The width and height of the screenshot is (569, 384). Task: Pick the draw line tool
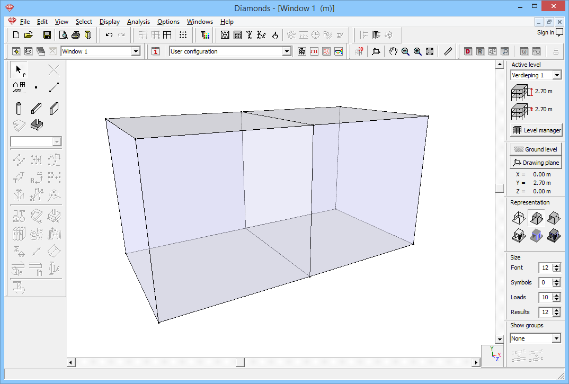pyautogui.click(x=54, y=87)
